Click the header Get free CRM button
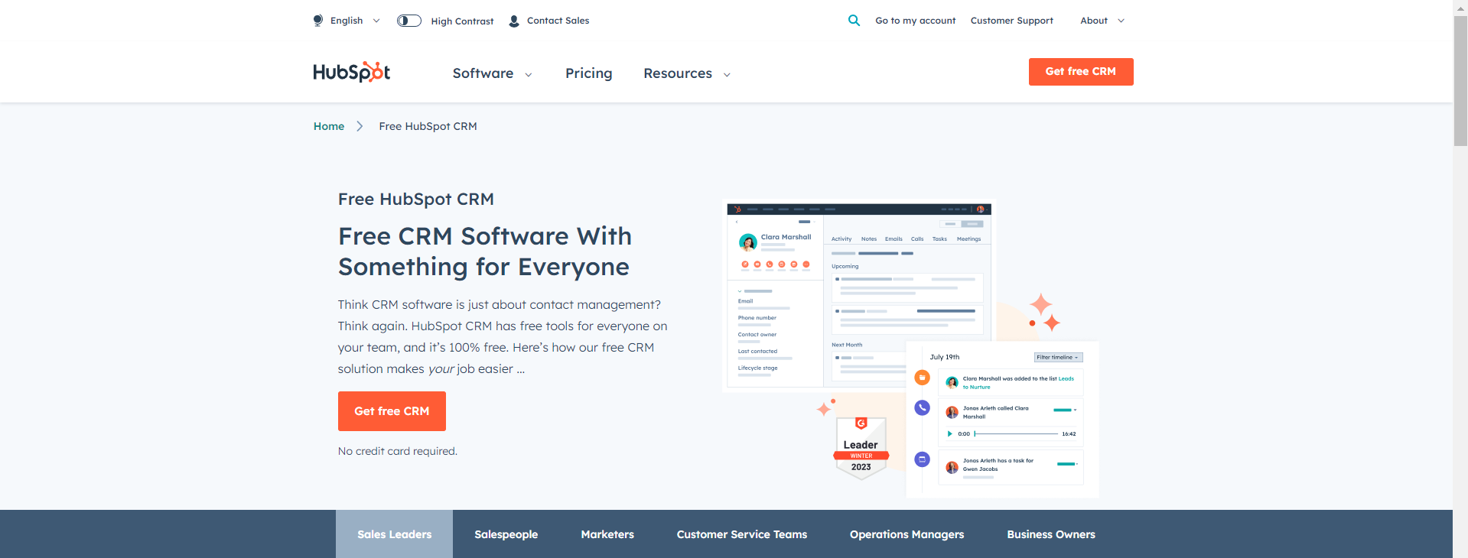 1080,72
